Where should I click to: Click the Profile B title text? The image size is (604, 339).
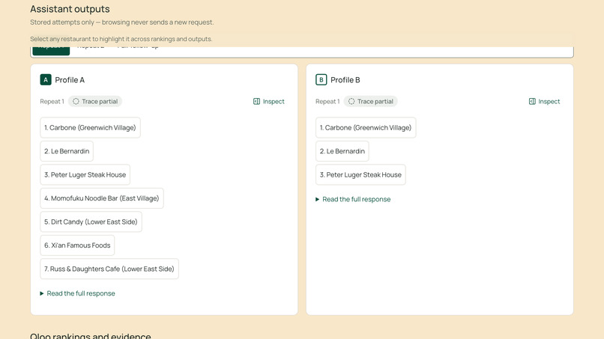[345, 80]
